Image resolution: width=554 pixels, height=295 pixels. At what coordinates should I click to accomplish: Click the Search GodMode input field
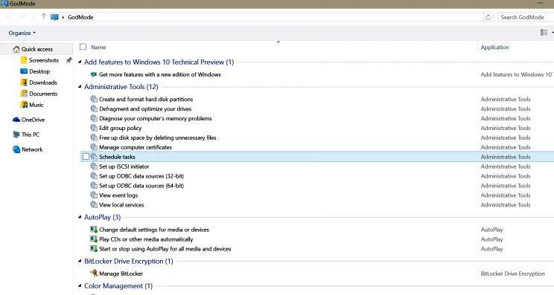[525, 17]
